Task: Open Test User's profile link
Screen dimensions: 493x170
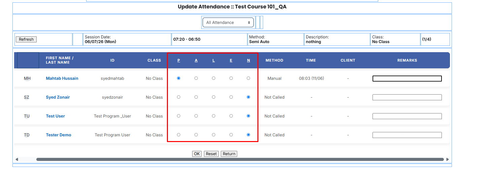Action: tap(56, 116)
